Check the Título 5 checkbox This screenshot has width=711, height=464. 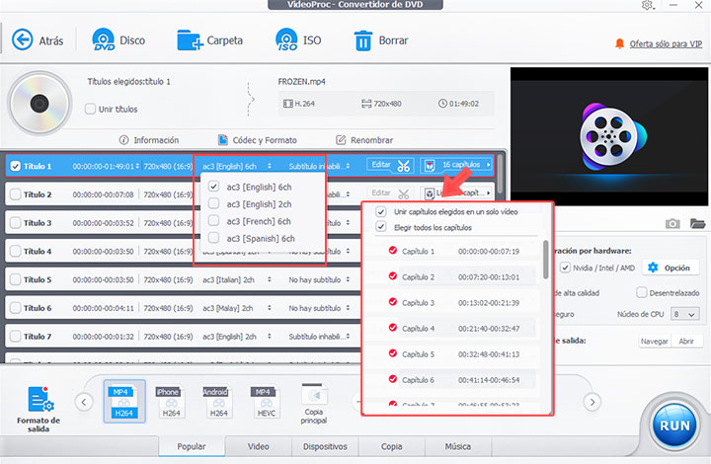click(16, 279)
